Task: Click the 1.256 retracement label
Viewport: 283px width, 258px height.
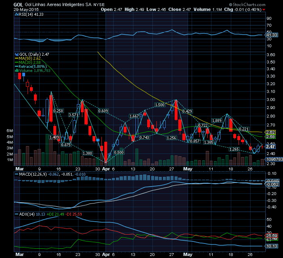Action: (x=171, y=138)
